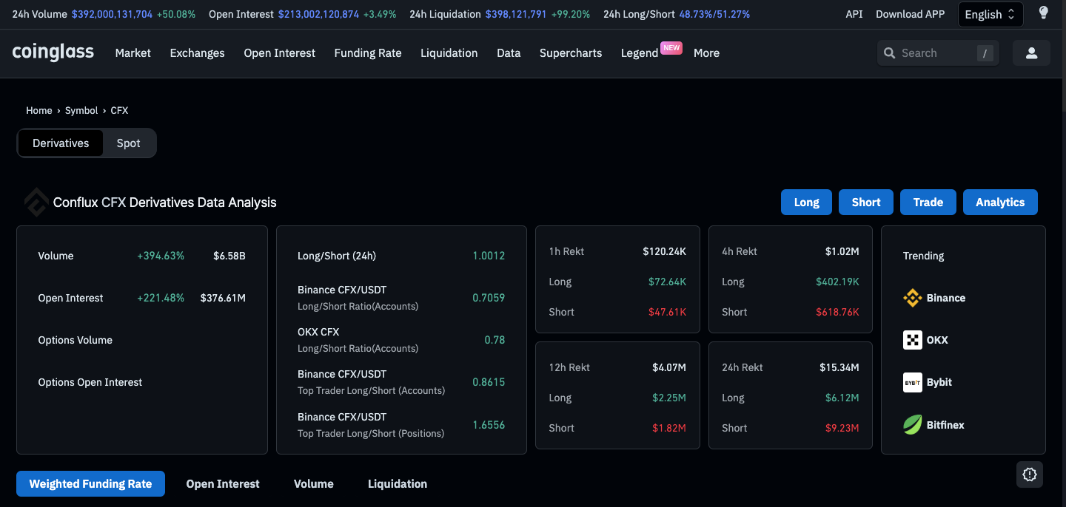Click the $376.61M open interest value
1066x507 pixels.
[223, 298]
